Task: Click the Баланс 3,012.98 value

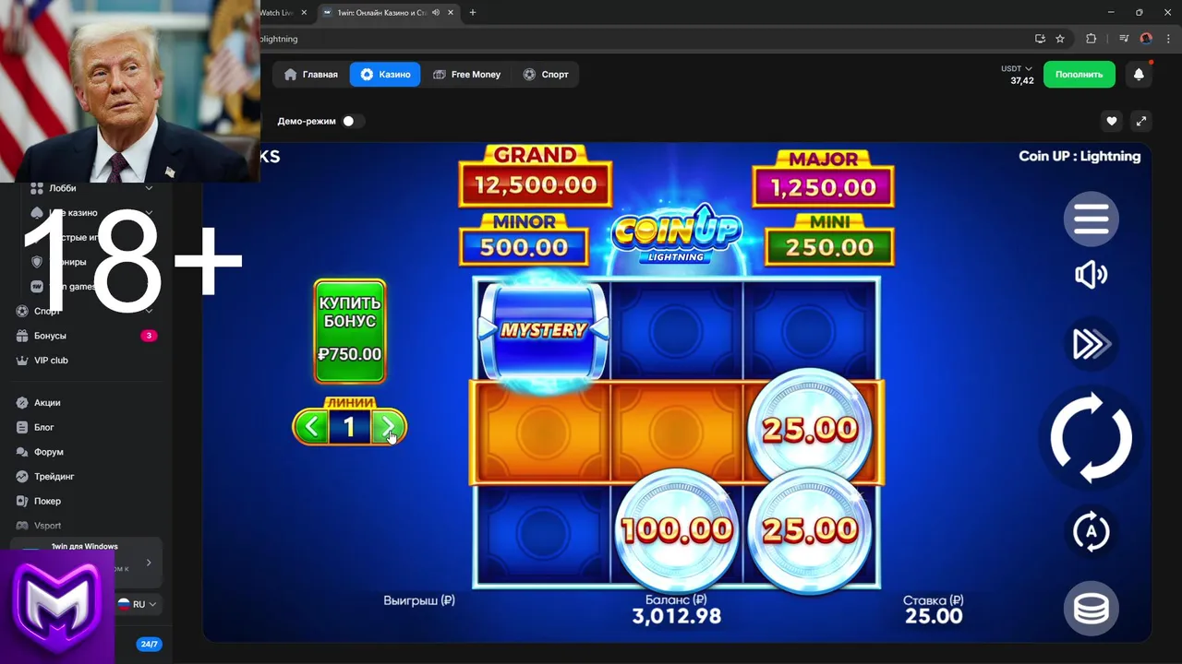Action: [x=677, y=616]
